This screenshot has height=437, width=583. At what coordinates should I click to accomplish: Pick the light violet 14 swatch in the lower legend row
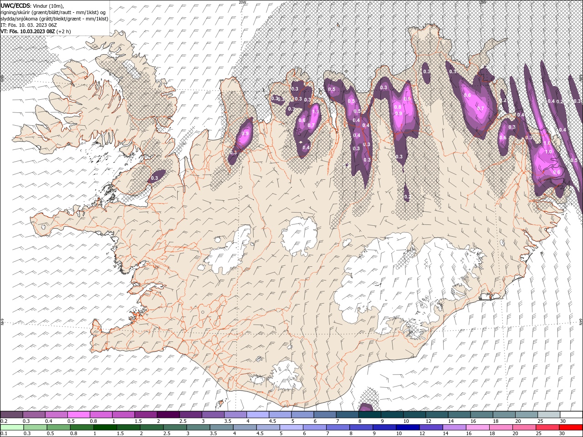[454, 427]
